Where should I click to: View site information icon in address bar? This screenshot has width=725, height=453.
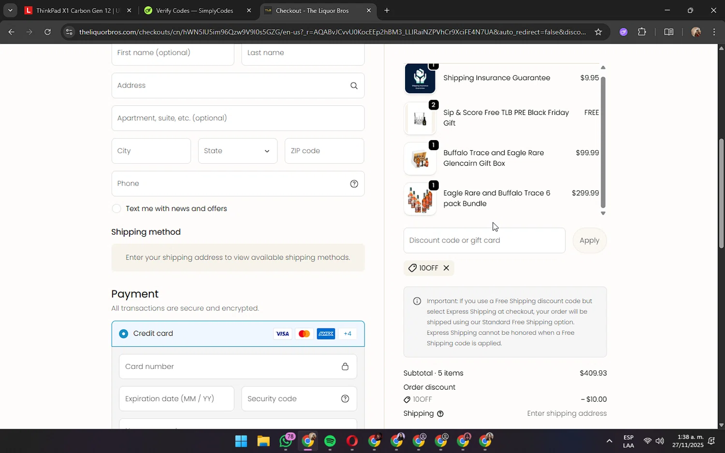pos(69,32)
